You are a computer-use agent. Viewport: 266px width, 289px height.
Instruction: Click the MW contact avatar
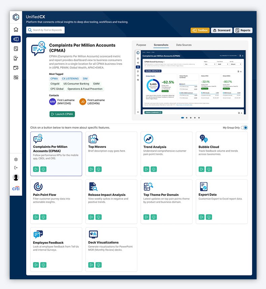[x=53, y=101]
